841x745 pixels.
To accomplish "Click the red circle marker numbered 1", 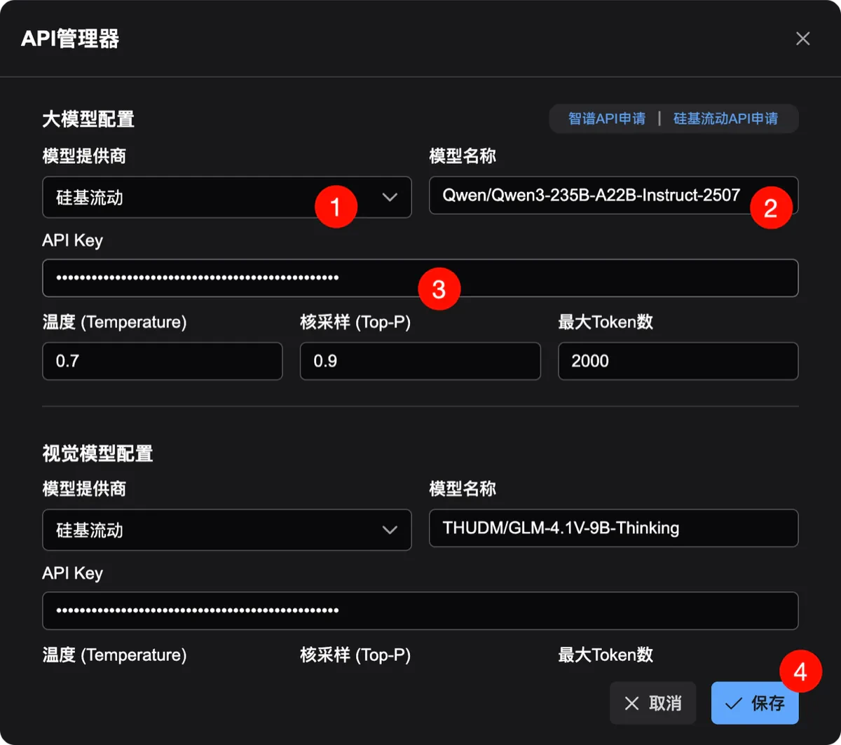I will 336,207.
